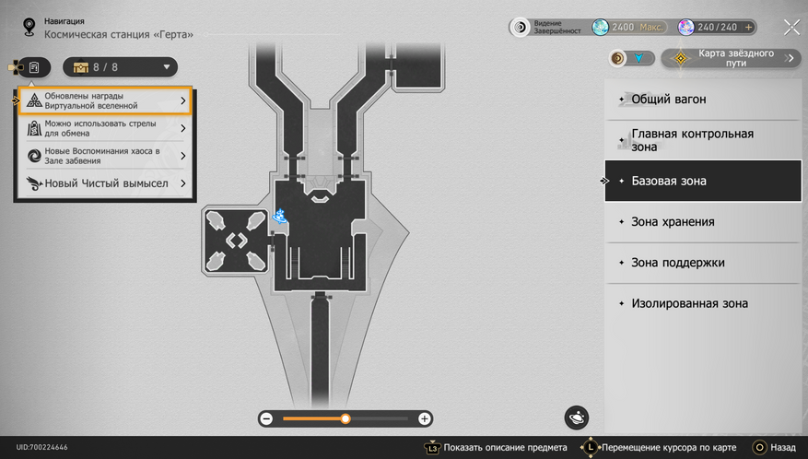Click the navigation location pin icon
The height and width of the screenshot is (459, 808).
click(x=29, y=28)
